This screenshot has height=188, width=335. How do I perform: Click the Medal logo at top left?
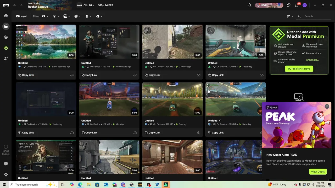tap(6, 5)
